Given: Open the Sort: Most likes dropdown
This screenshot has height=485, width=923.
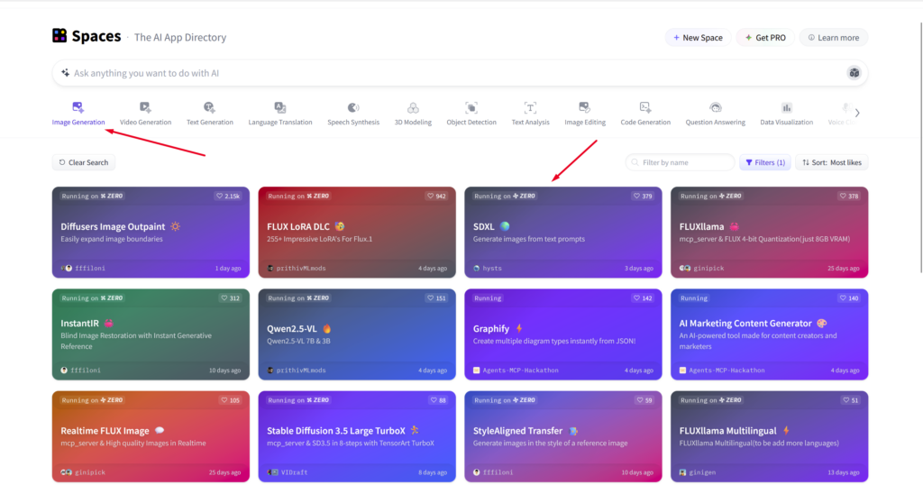Looking at the screenshot, I should pyautogui.click(x=832, y=162).
